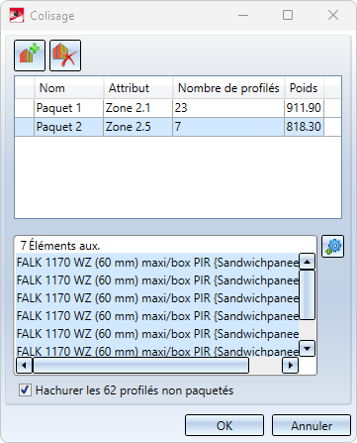
Task: Click the delete package icon
Action: (65, 55)
